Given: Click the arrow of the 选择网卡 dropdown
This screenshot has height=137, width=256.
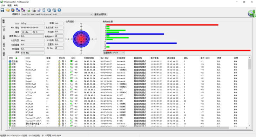Looking at the screenshot, I should pos(91,14).
